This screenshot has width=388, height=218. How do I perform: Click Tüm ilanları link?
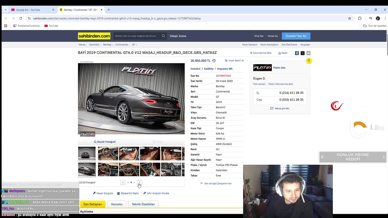(259, 84)
